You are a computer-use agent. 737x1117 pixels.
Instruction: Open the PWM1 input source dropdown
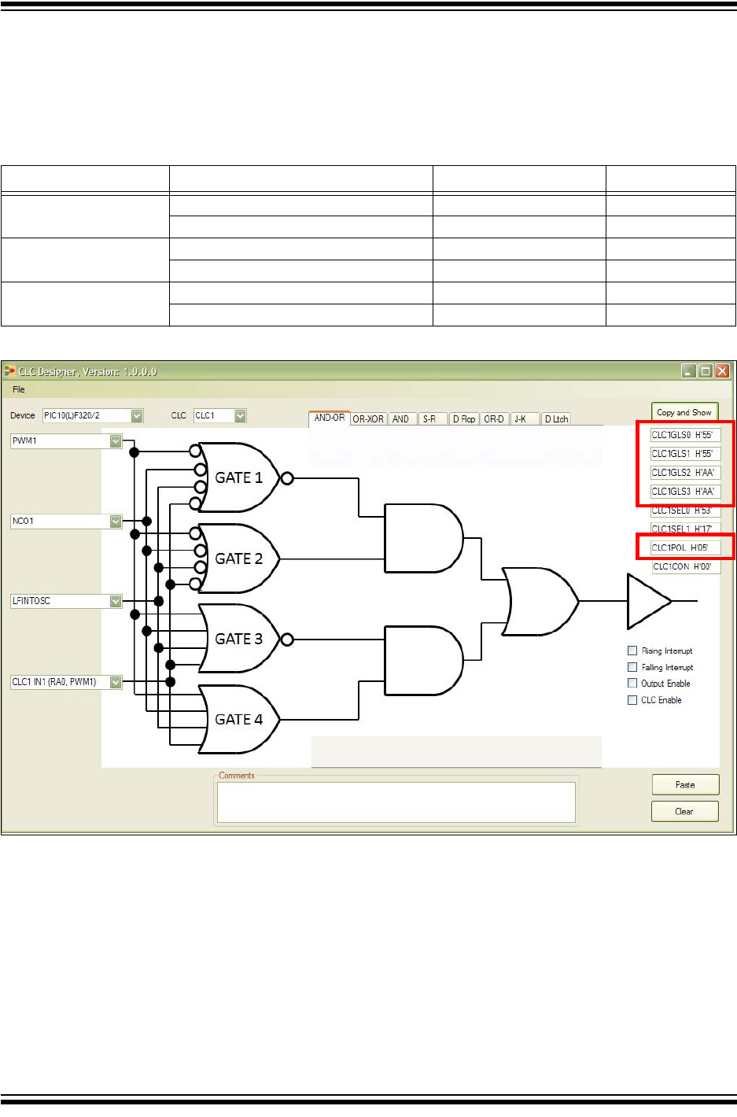click(x=116, y=441)
